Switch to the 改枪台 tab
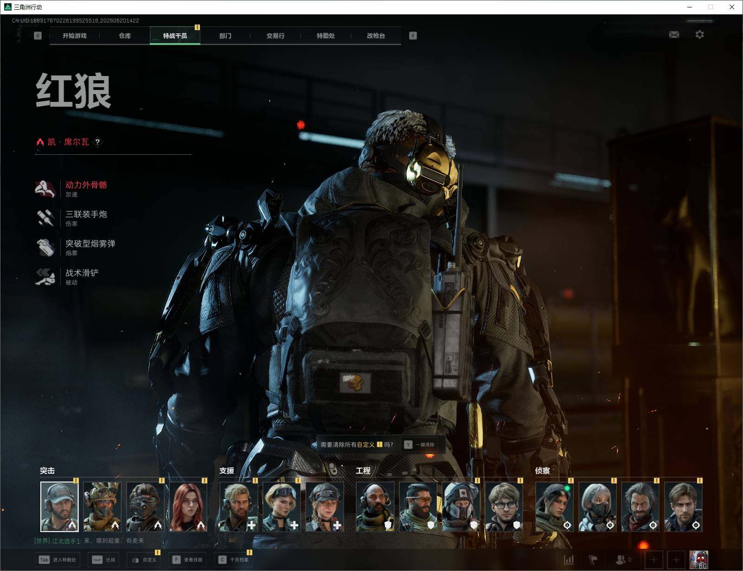The image size is (743, 571). point(376,36)
